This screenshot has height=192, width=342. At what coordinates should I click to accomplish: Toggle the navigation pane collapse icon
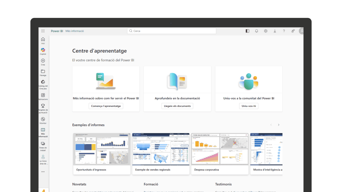pos(247,31)
